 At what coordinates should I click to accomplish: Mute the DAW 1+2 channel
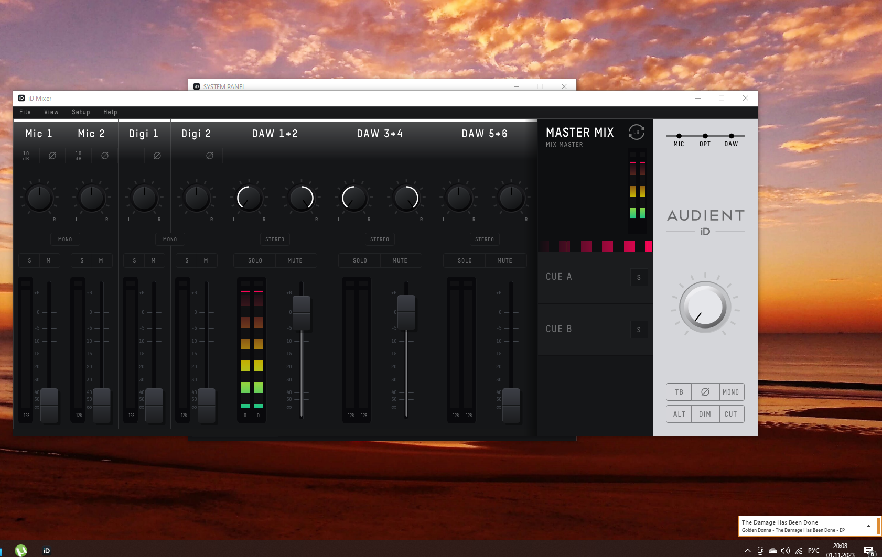pos(295,260)
